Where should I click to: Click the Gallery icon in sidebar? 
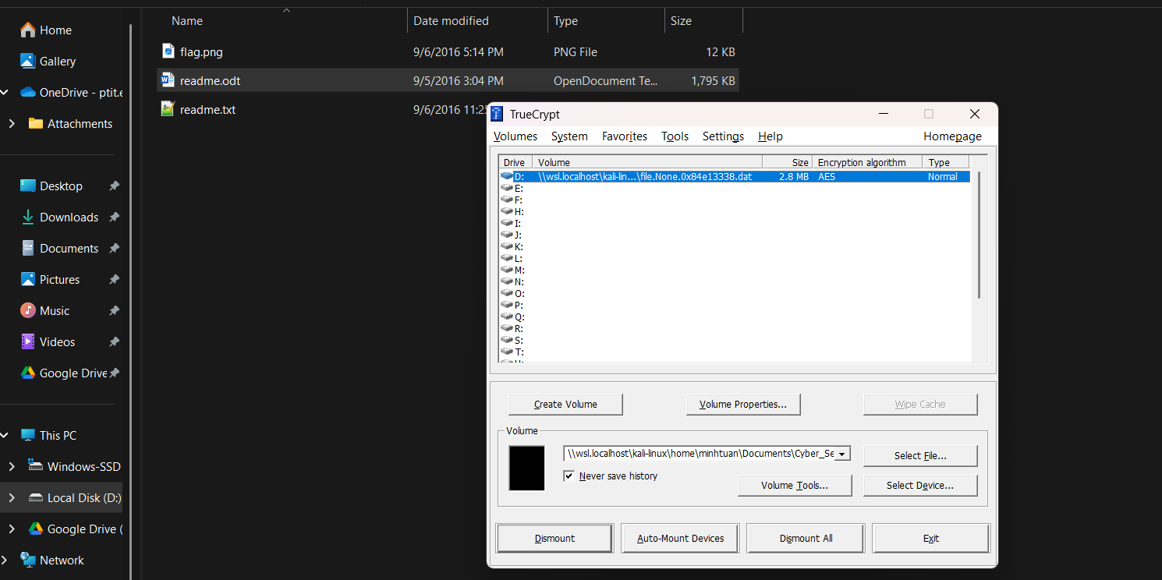tap(28, 61)
